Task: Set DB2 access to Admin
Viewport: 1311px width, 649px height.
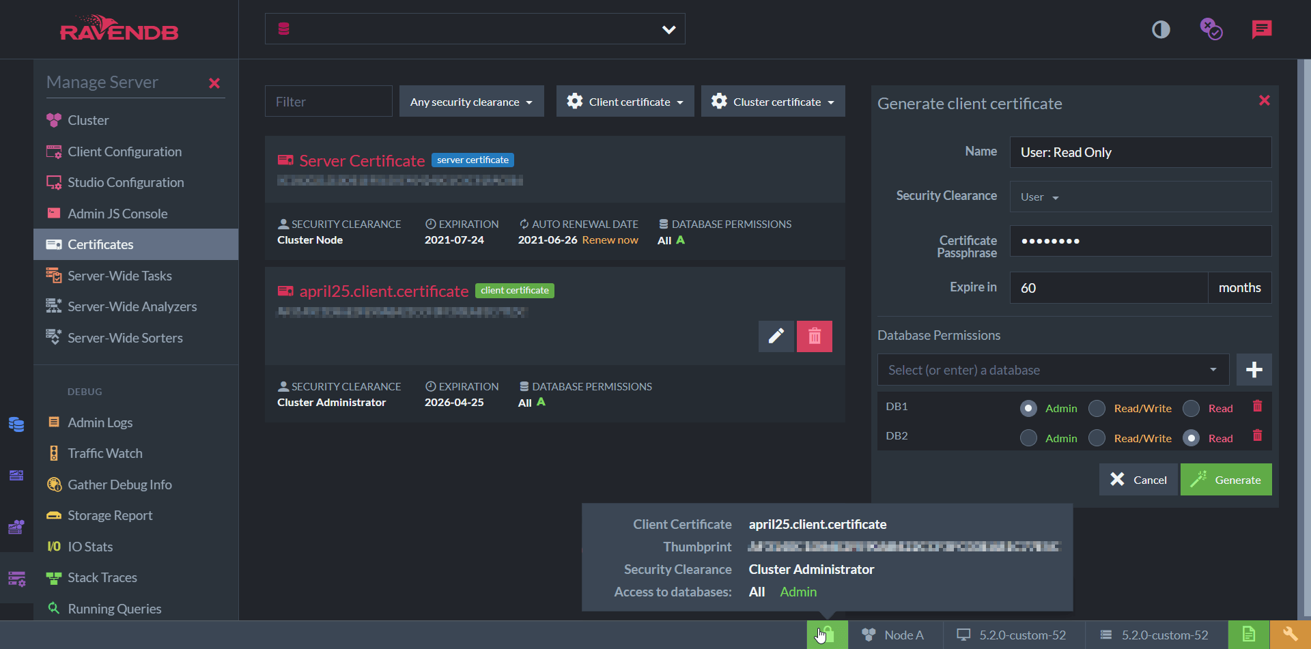Action: pos(1028,438)
